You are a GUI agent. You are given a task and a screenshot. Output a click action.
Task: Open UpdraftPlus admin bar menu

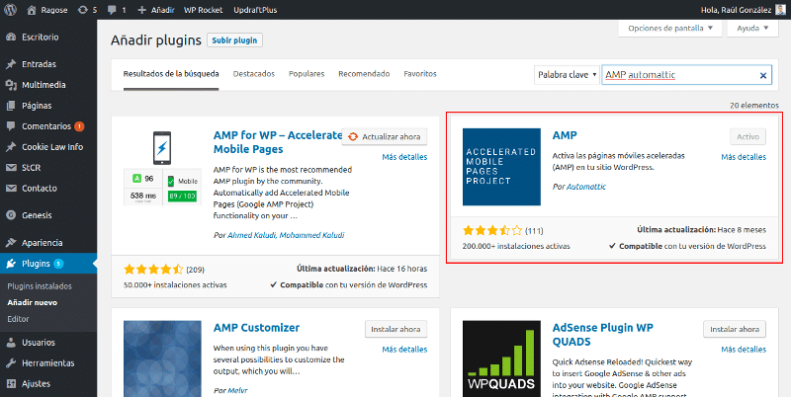pos(255,10)
